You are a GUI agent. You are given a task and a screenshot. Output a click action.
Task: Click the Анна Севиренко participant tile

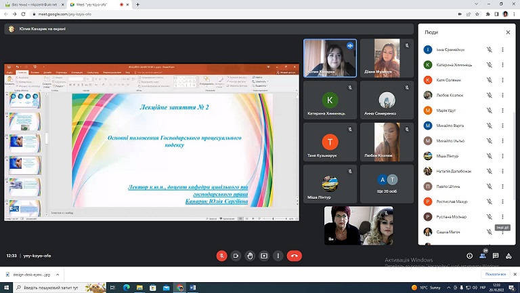pyautogui.click(x=387, y=100)
